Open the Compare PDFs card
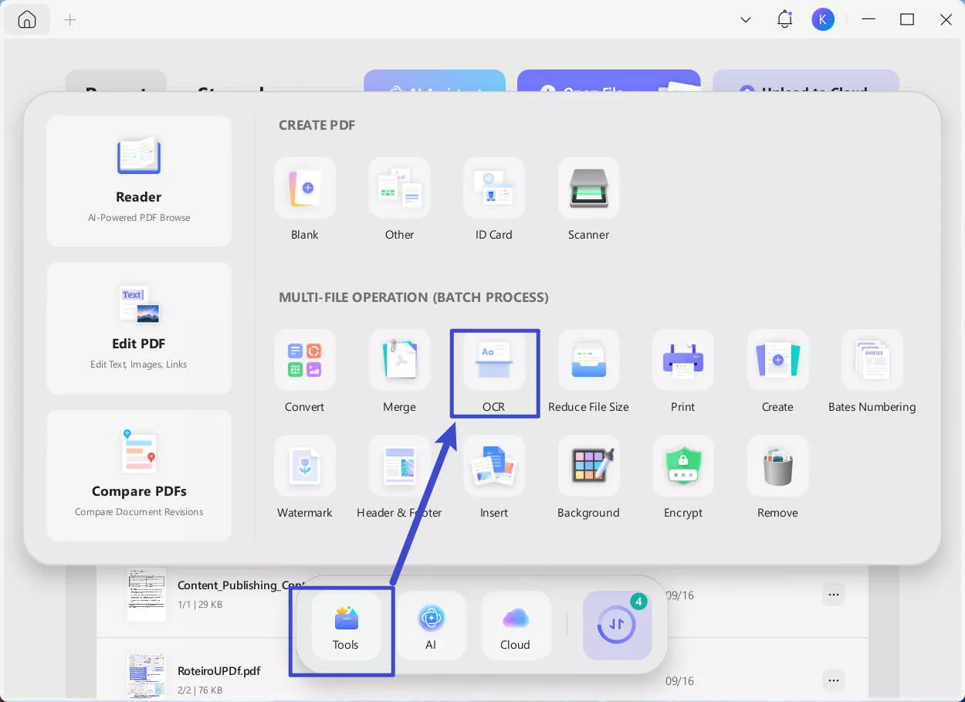 point(139,475)
